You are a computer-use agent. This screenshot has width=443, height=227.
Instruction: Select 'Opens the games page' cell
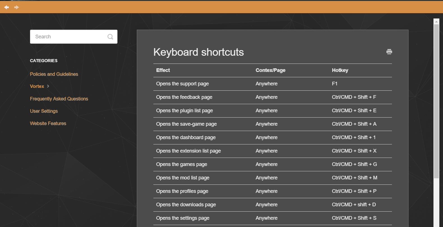(x=181, y=164)
